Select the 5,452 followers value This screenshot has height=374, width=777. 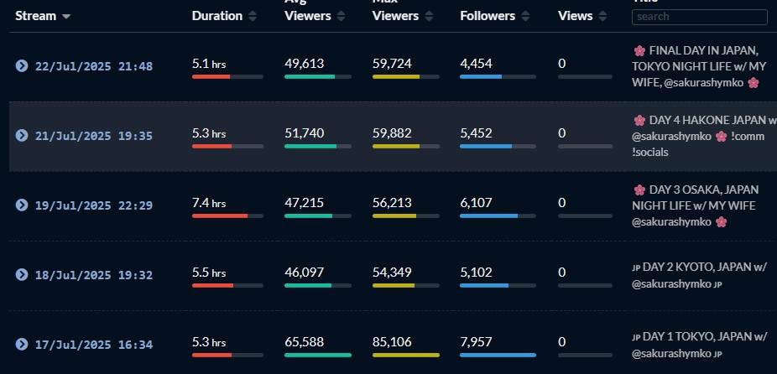477,132
